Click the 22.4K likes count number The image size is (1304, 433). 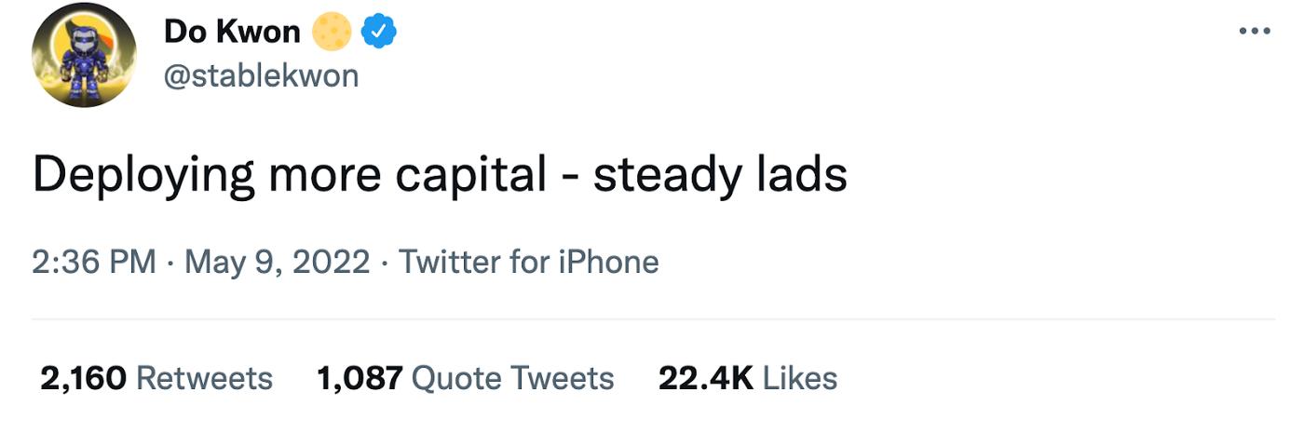(705, 378)
